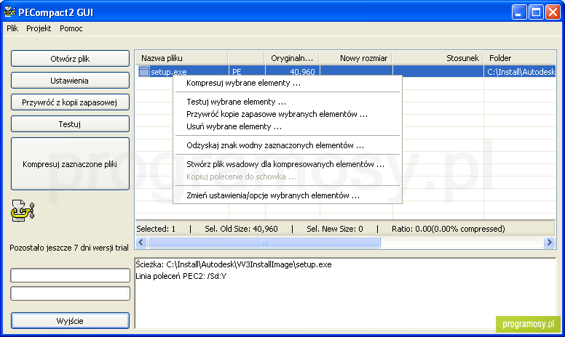
Task: Click Kompresuj zaznaczone pliki button
Action: coord(70,164)
